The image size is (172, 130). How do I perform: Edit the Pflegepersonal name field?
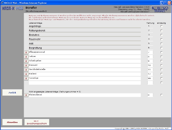[x=85, y=52]
